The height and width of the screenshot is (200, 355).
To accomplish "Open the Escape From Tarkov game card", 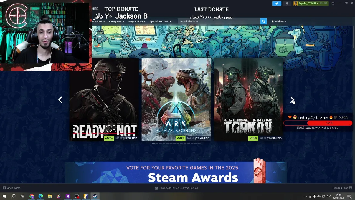I will [248, 99].
